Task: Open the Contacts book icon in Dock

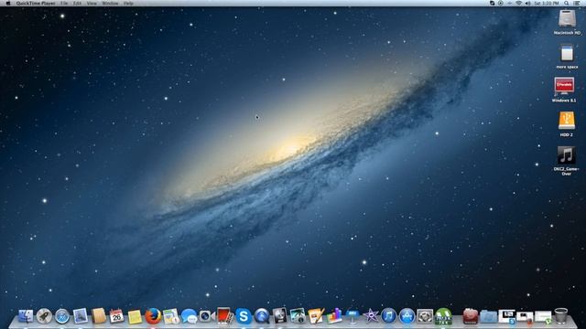Action: (99, 316)
